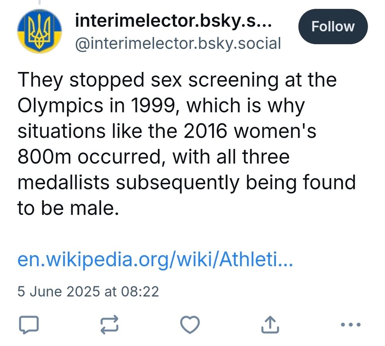Like the post with the heart icon
Image resolution: width=385 pixels, height=346 pixels.
pyautogui.click(x=190, y=325)
